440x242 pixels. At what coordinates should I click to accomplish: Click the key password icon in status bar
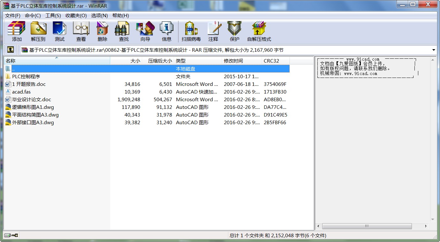[15, 235]
